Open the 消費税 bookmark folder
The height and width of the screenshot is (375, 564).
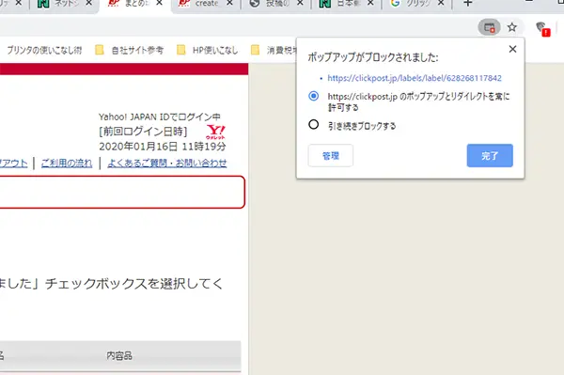tap(274, 51)
